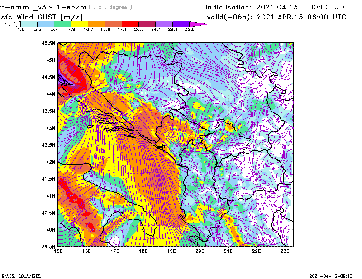This screenshot has width=362, height=279.
Task: Click the legend value 24.4
Action: click(156, 29)
